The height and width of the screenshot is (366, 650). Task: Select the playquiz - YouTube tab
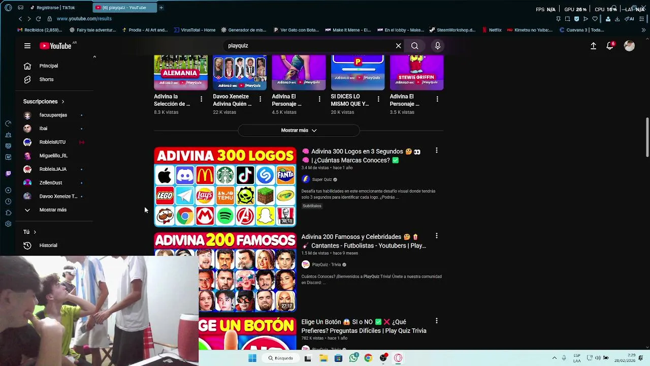click(124, 8)
